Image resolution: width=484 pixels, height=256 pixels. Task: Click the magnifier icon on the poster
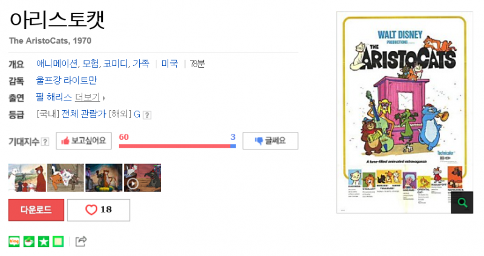pos(462,202)
